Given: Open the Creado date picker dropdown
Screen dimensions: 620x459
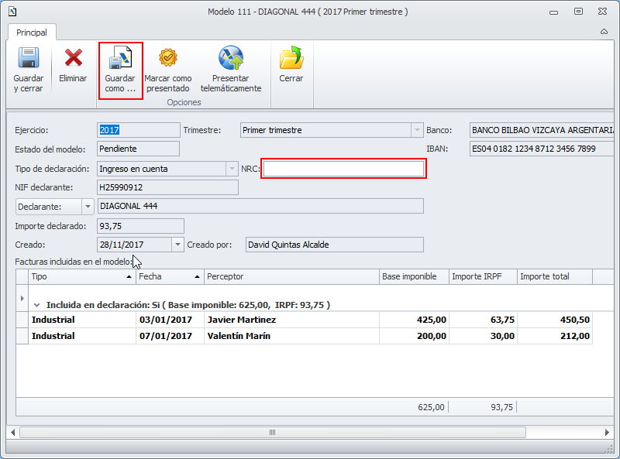Looking at the screenshot, I should coord(177,245).
